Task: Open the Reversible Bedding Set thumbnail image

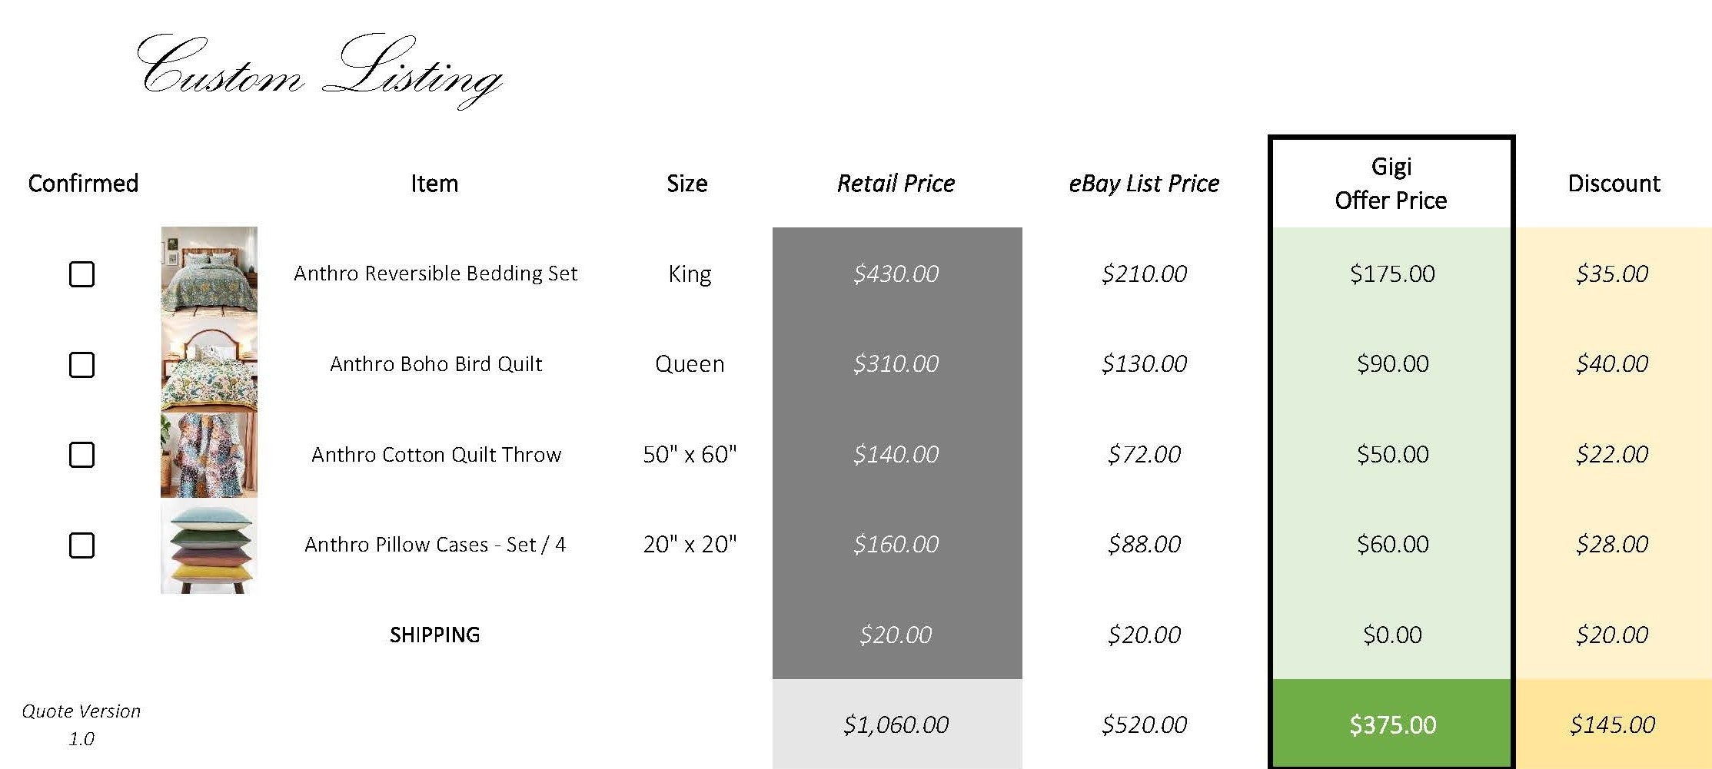Action: pos(209,271)
